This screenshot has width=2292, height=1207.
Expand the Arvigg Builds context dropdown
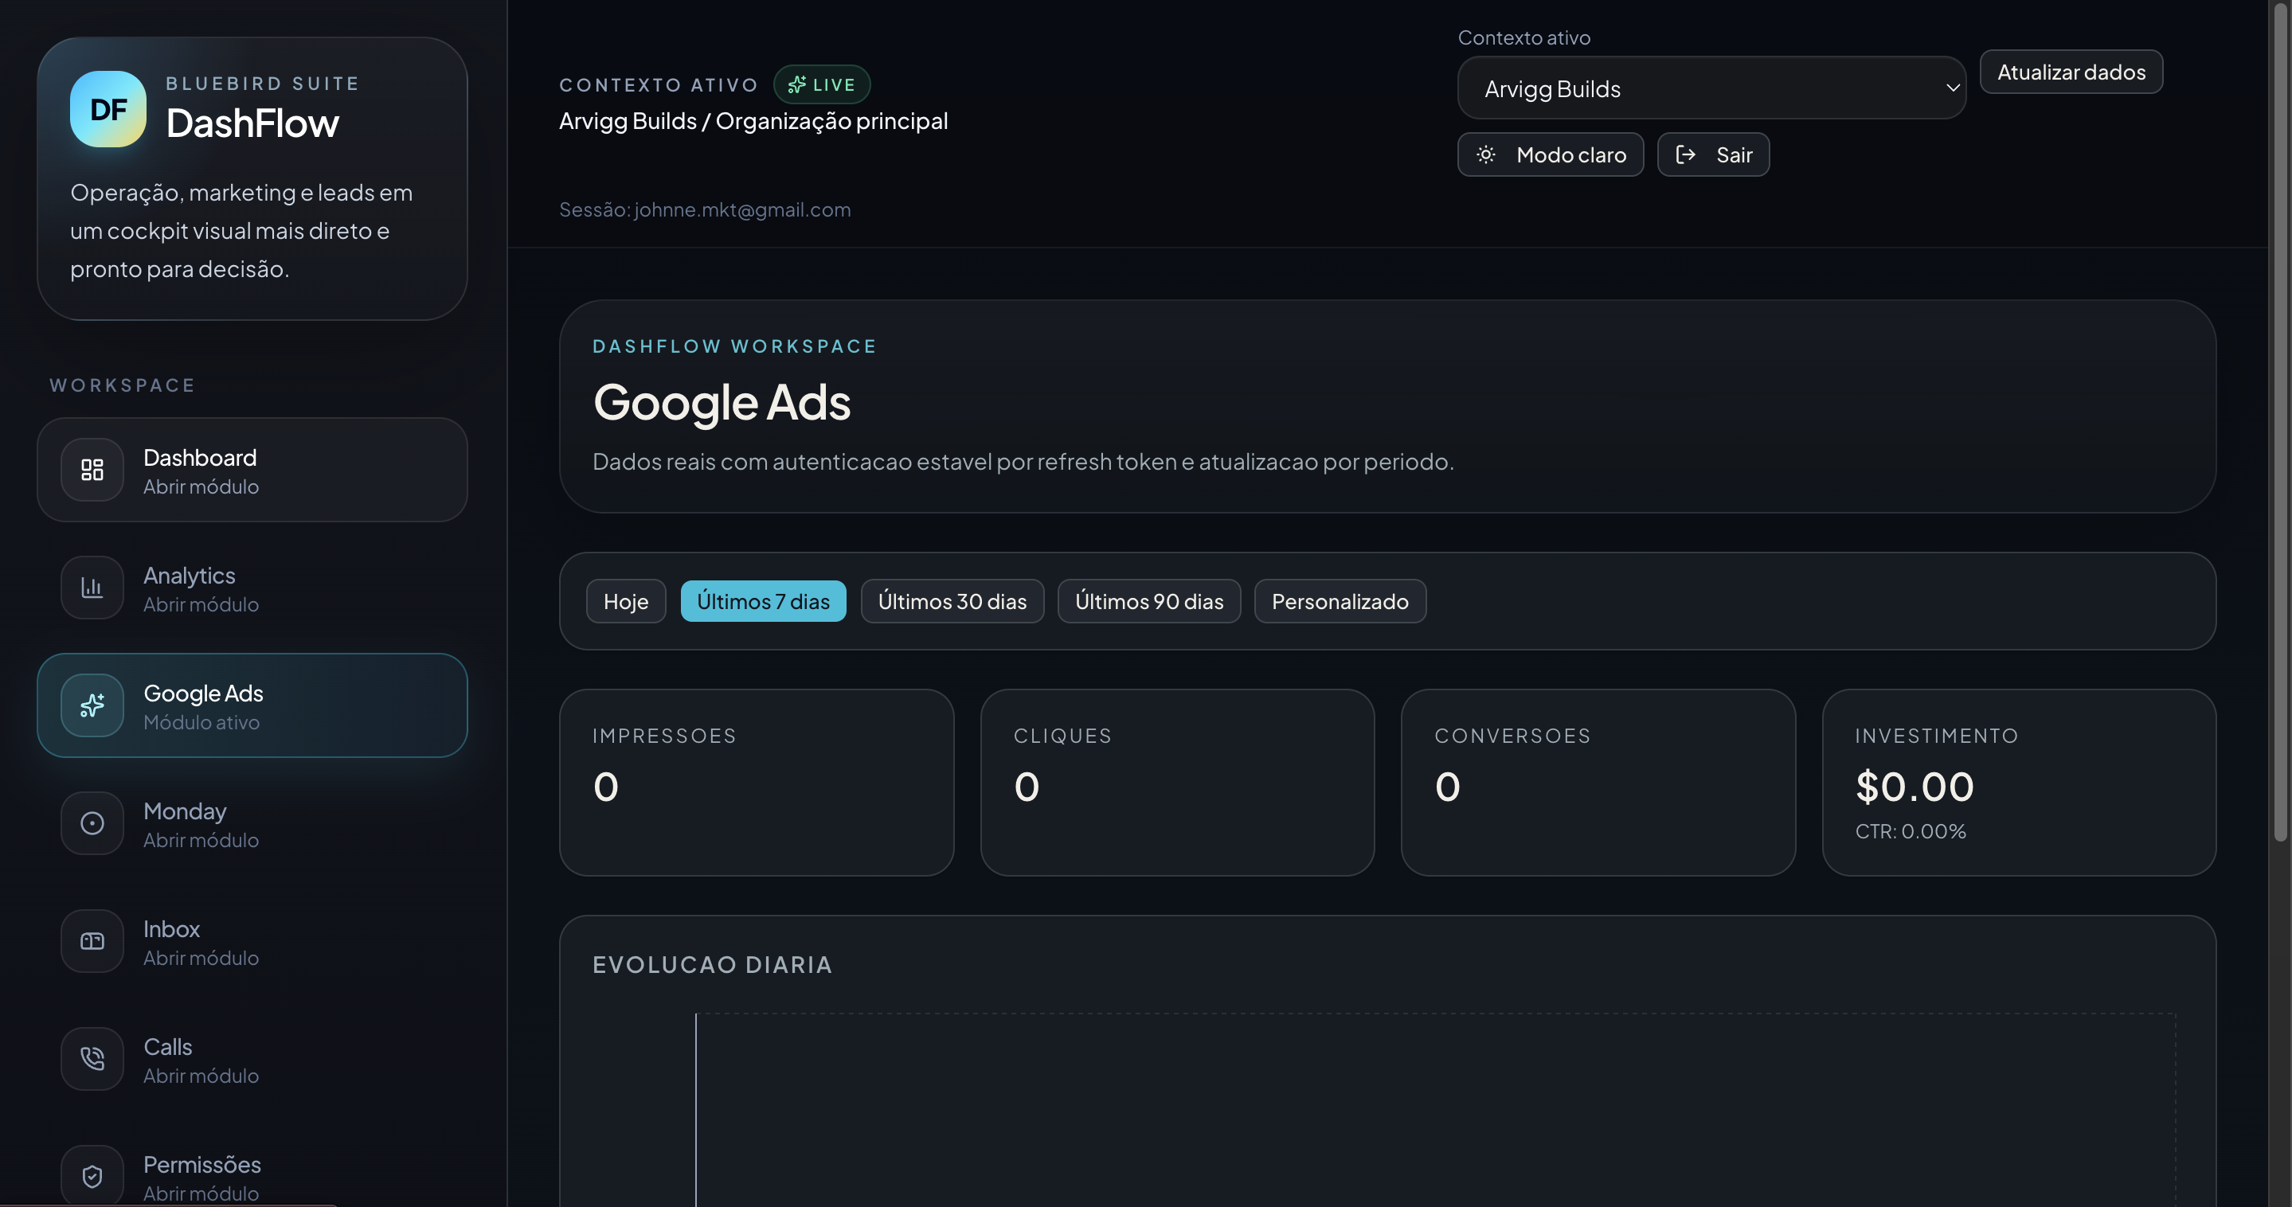click(1712, 88)
